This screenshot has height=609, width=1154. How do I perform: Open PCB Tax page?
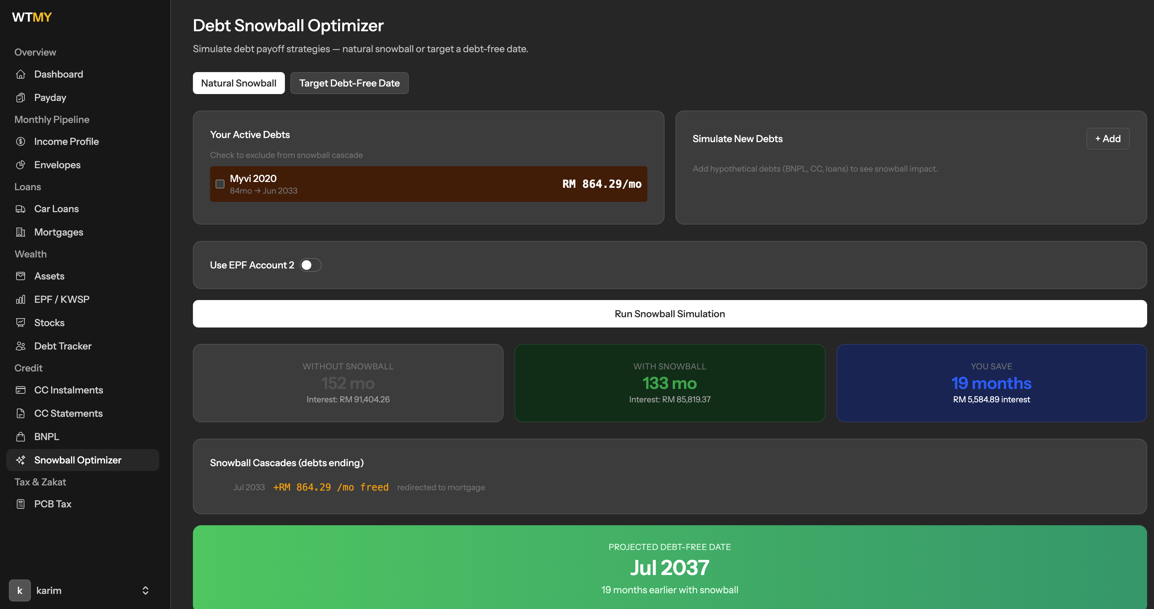(83, 504)
